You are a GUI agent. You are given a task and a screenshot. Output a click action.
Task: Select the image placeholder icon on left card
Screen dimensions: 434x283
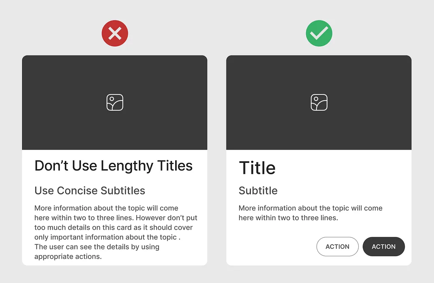[x=115, y=102]
